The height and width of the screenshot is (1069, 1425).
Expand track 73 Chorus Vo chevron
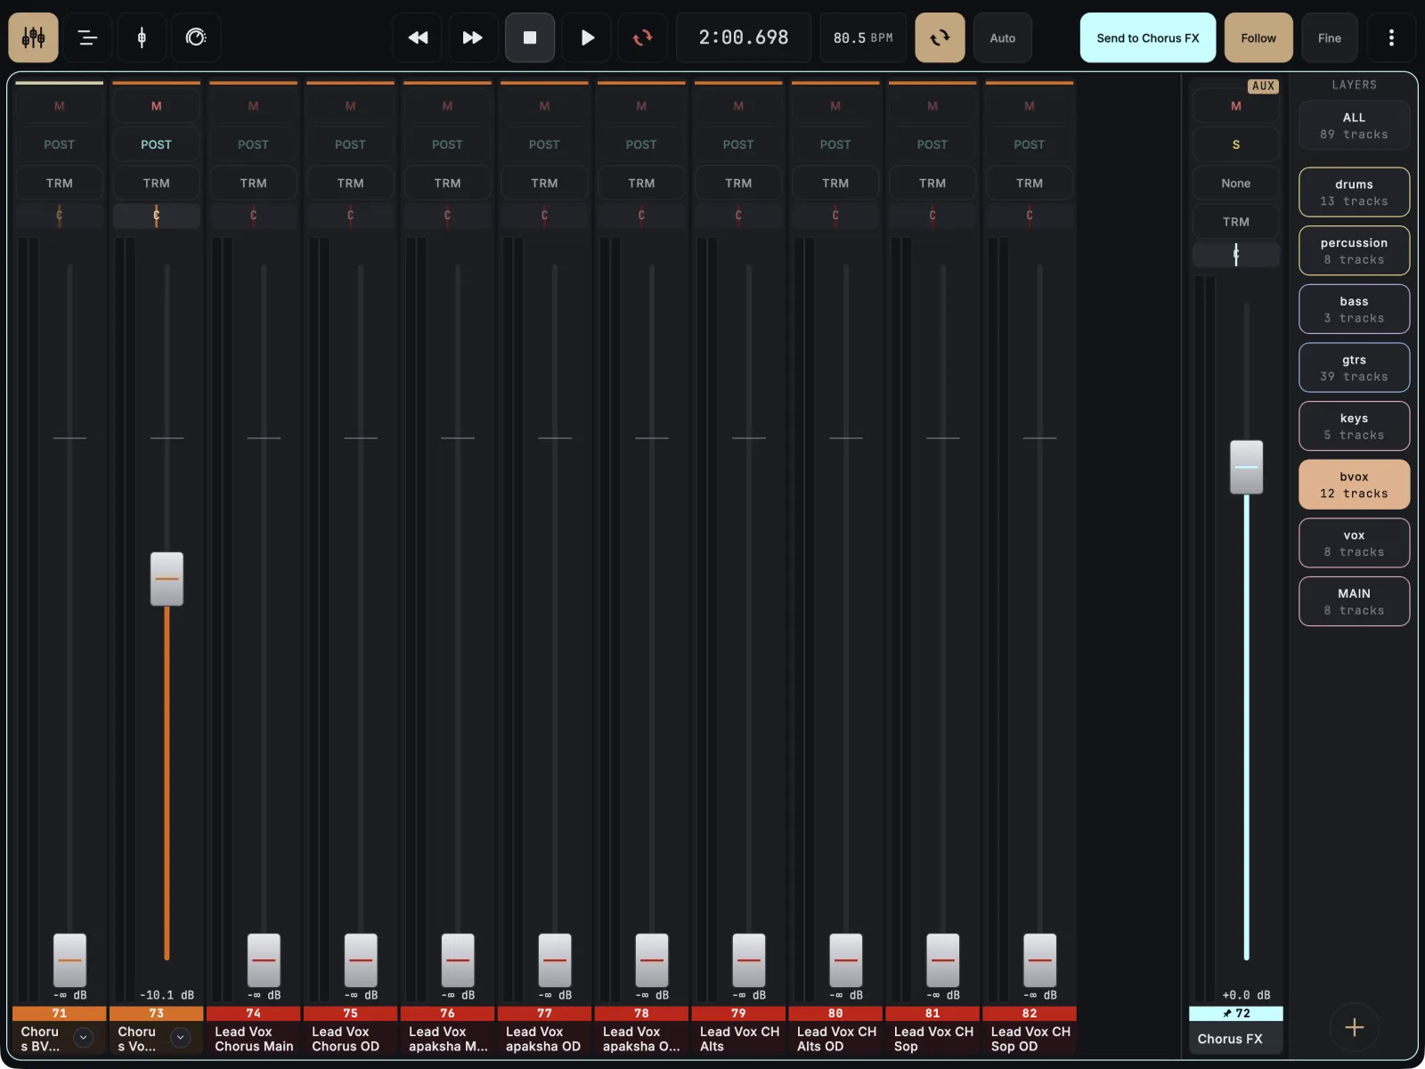[181, 1037]
